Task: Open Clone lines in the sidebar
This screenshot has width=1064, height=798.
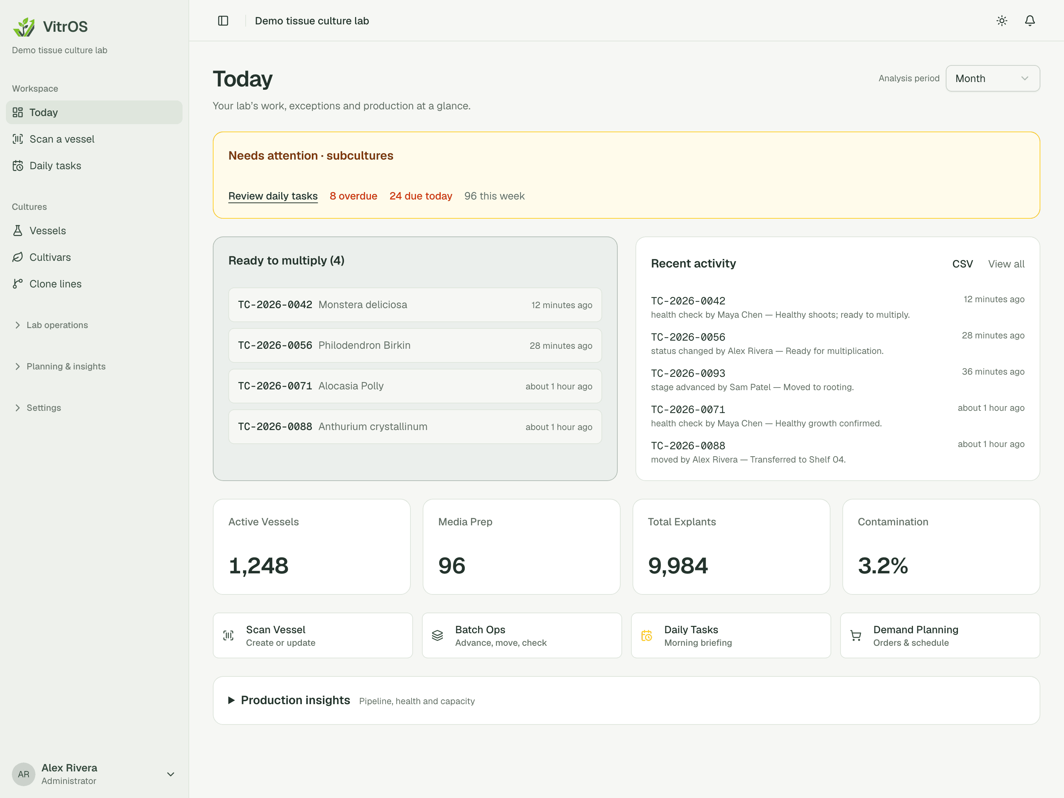Action: pyautogui.click(x=94, y=284)
